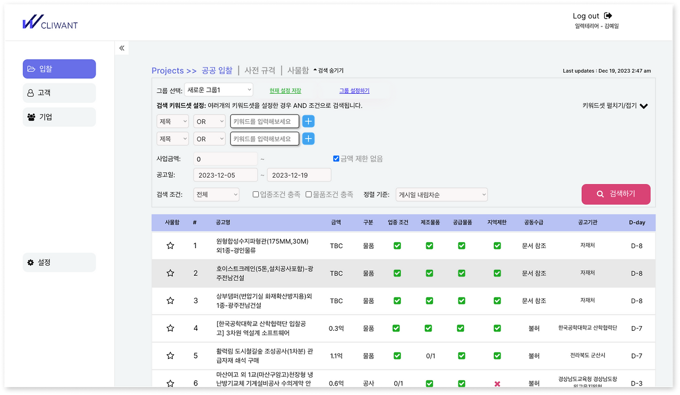Viewport: 680px width, 395px height.
Task: Click first keyword input field
Action: (x=265, y=121)
